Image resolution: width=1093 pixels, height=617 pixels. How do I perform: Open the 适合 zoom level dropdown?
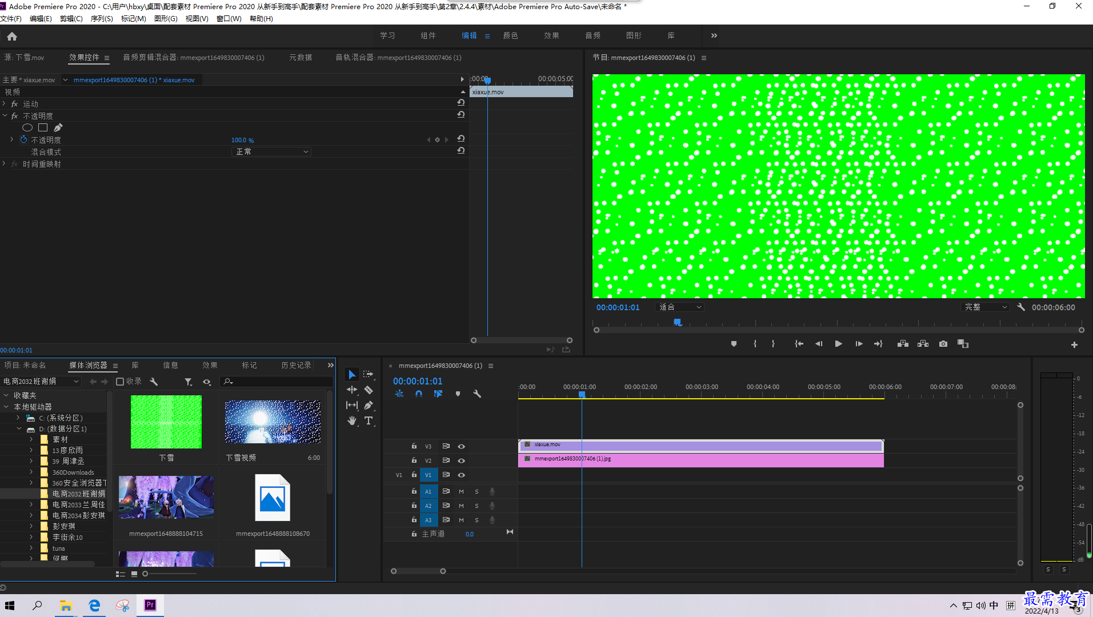coord(679,307)
